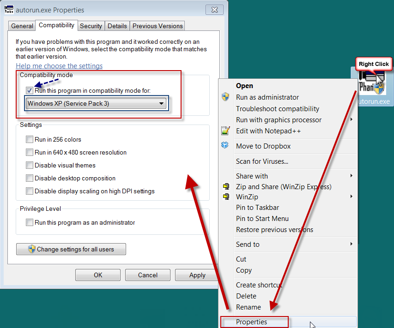Screen dimensions: 394x328
Task: Open the compatibility mode version dropdown
Action: 161,103
